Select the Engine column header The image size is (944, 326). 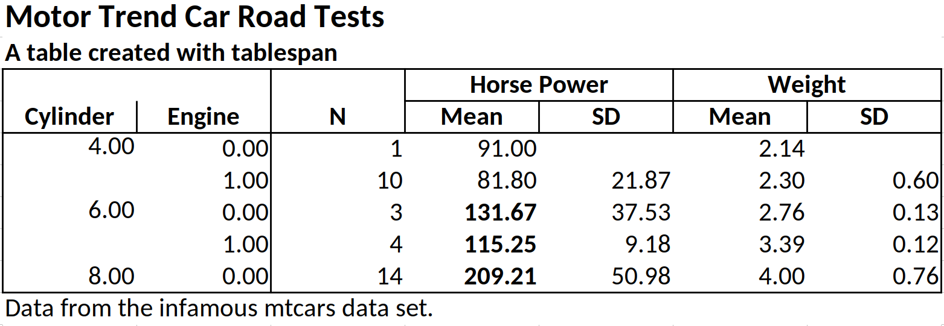(204, 116)
